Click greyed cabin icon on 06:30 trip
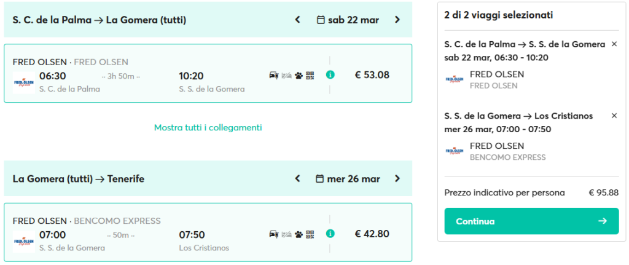Image resolution: width=629 pixels, height=265 pixels. (x=286, y=76)
